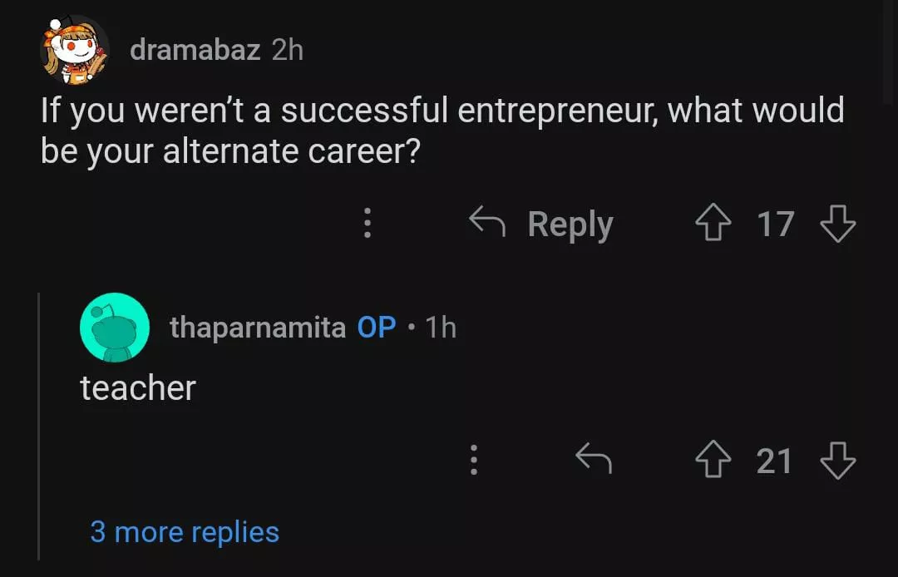Screen dimensions: 898x577
Task: Open three-dot menu on teacher reply
Action: tap(473, 460)
